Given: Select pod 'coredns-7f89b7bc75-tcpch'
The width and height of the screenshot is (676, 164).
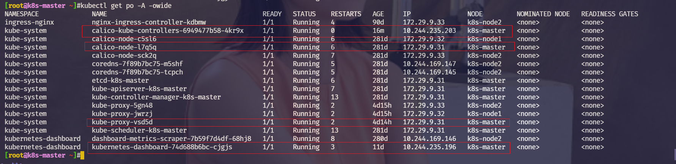Looking at the screenshot, I should tap(137, 72).
